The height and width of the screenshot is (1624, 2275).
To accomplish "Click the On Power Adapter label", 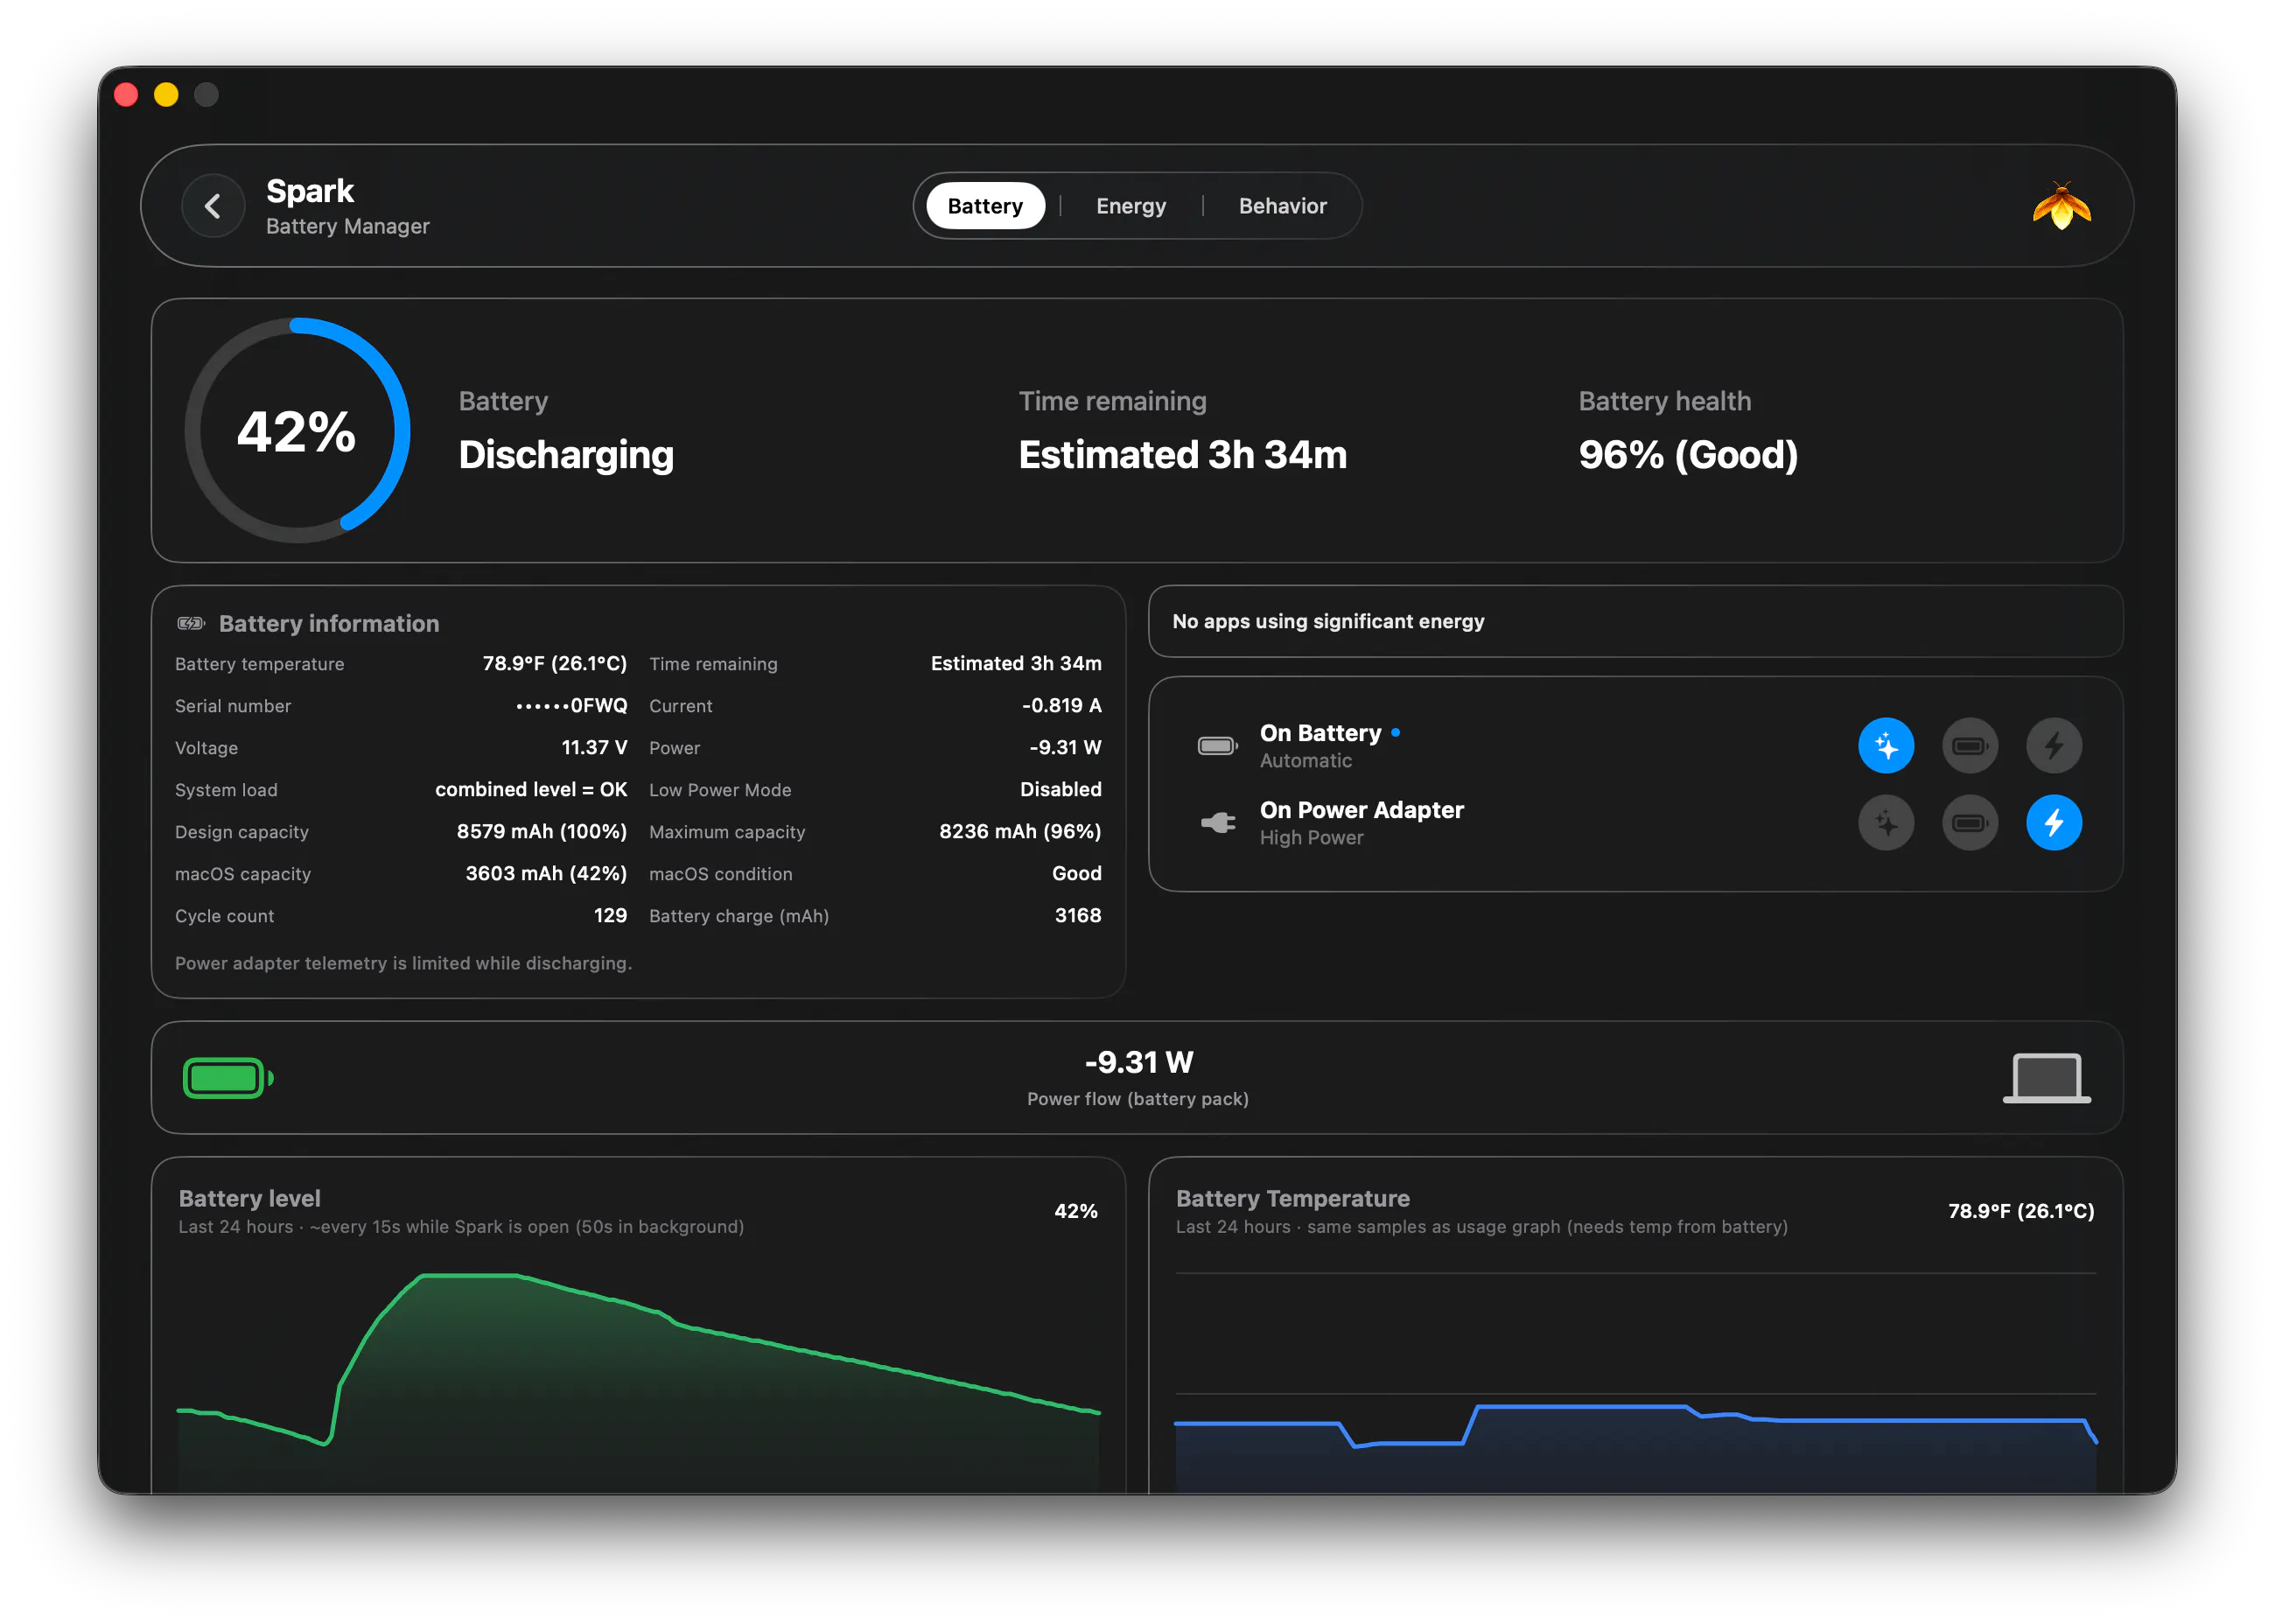I will 1361,810.
